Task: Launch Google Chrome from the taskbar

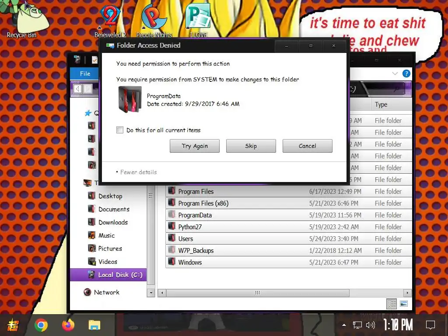Action: [x=41, y=325]
